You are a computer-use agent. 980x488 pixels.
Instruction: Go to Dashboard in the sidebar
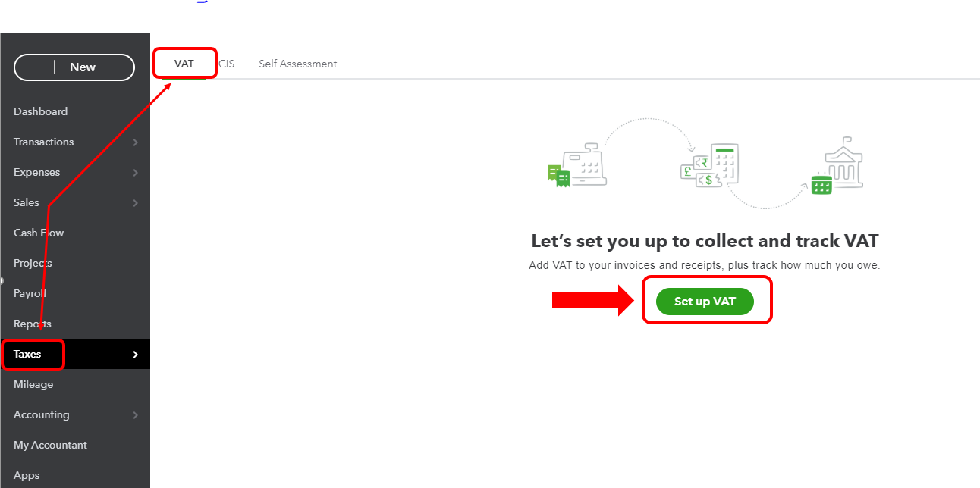tap(41, 111)
